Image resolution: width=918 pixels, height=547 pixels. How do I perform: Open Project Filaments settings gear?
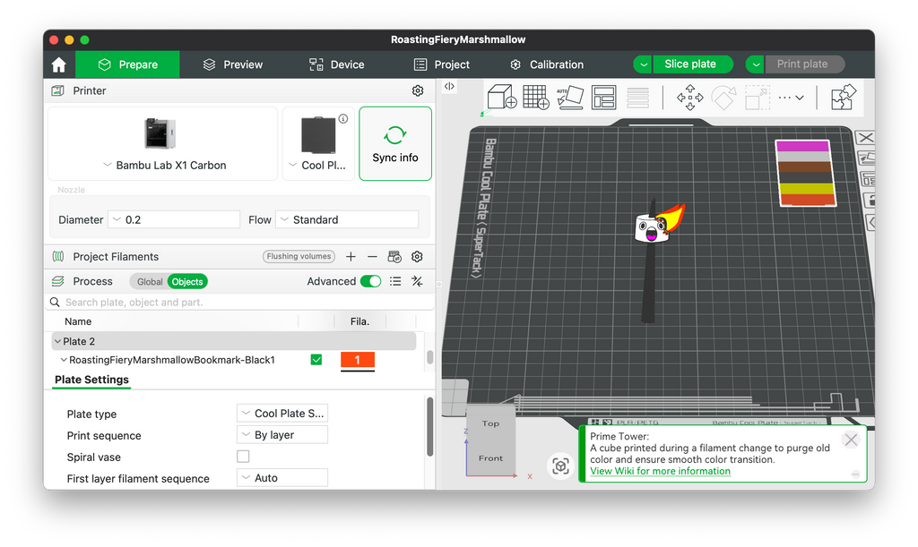(417, 257)
